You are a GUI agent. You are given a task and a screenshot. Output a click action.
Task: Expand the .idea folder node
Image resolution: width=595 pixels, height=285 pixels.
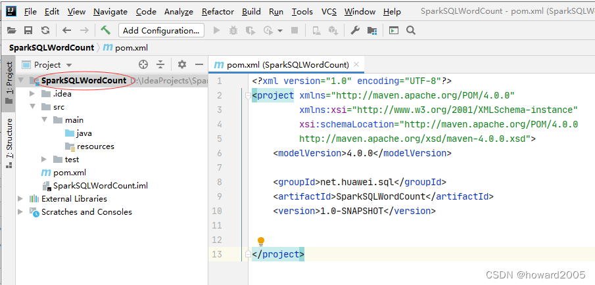(32, 94)
